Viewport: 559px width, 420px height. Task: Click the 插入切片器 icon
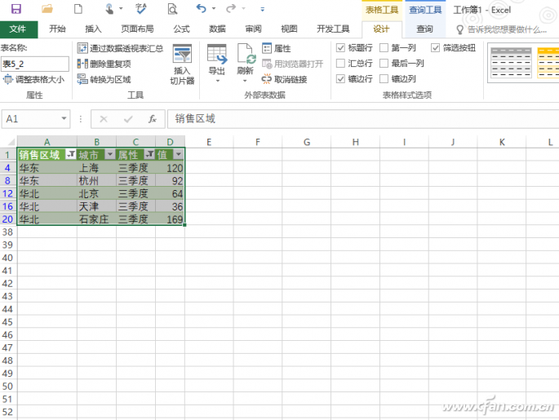click(x=182, y=54)
